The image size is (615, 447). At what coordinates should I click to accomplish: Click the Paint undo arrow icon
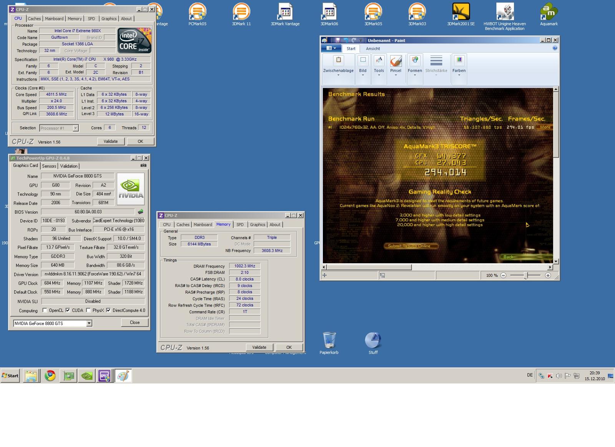(346, 40)
